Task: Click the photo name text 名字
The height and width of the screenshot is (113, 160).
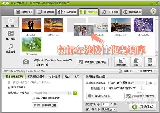Action: coord(53,60)
